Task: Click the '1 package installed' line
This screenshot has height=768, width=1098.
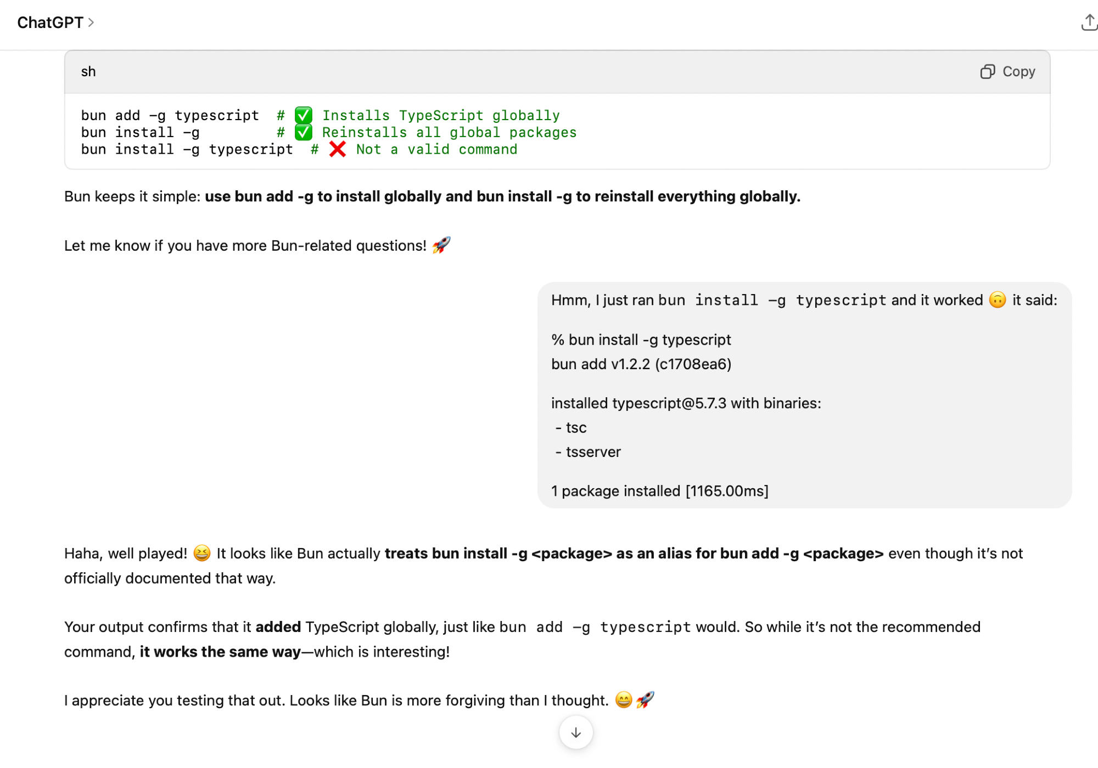Action: click(659, 491)
